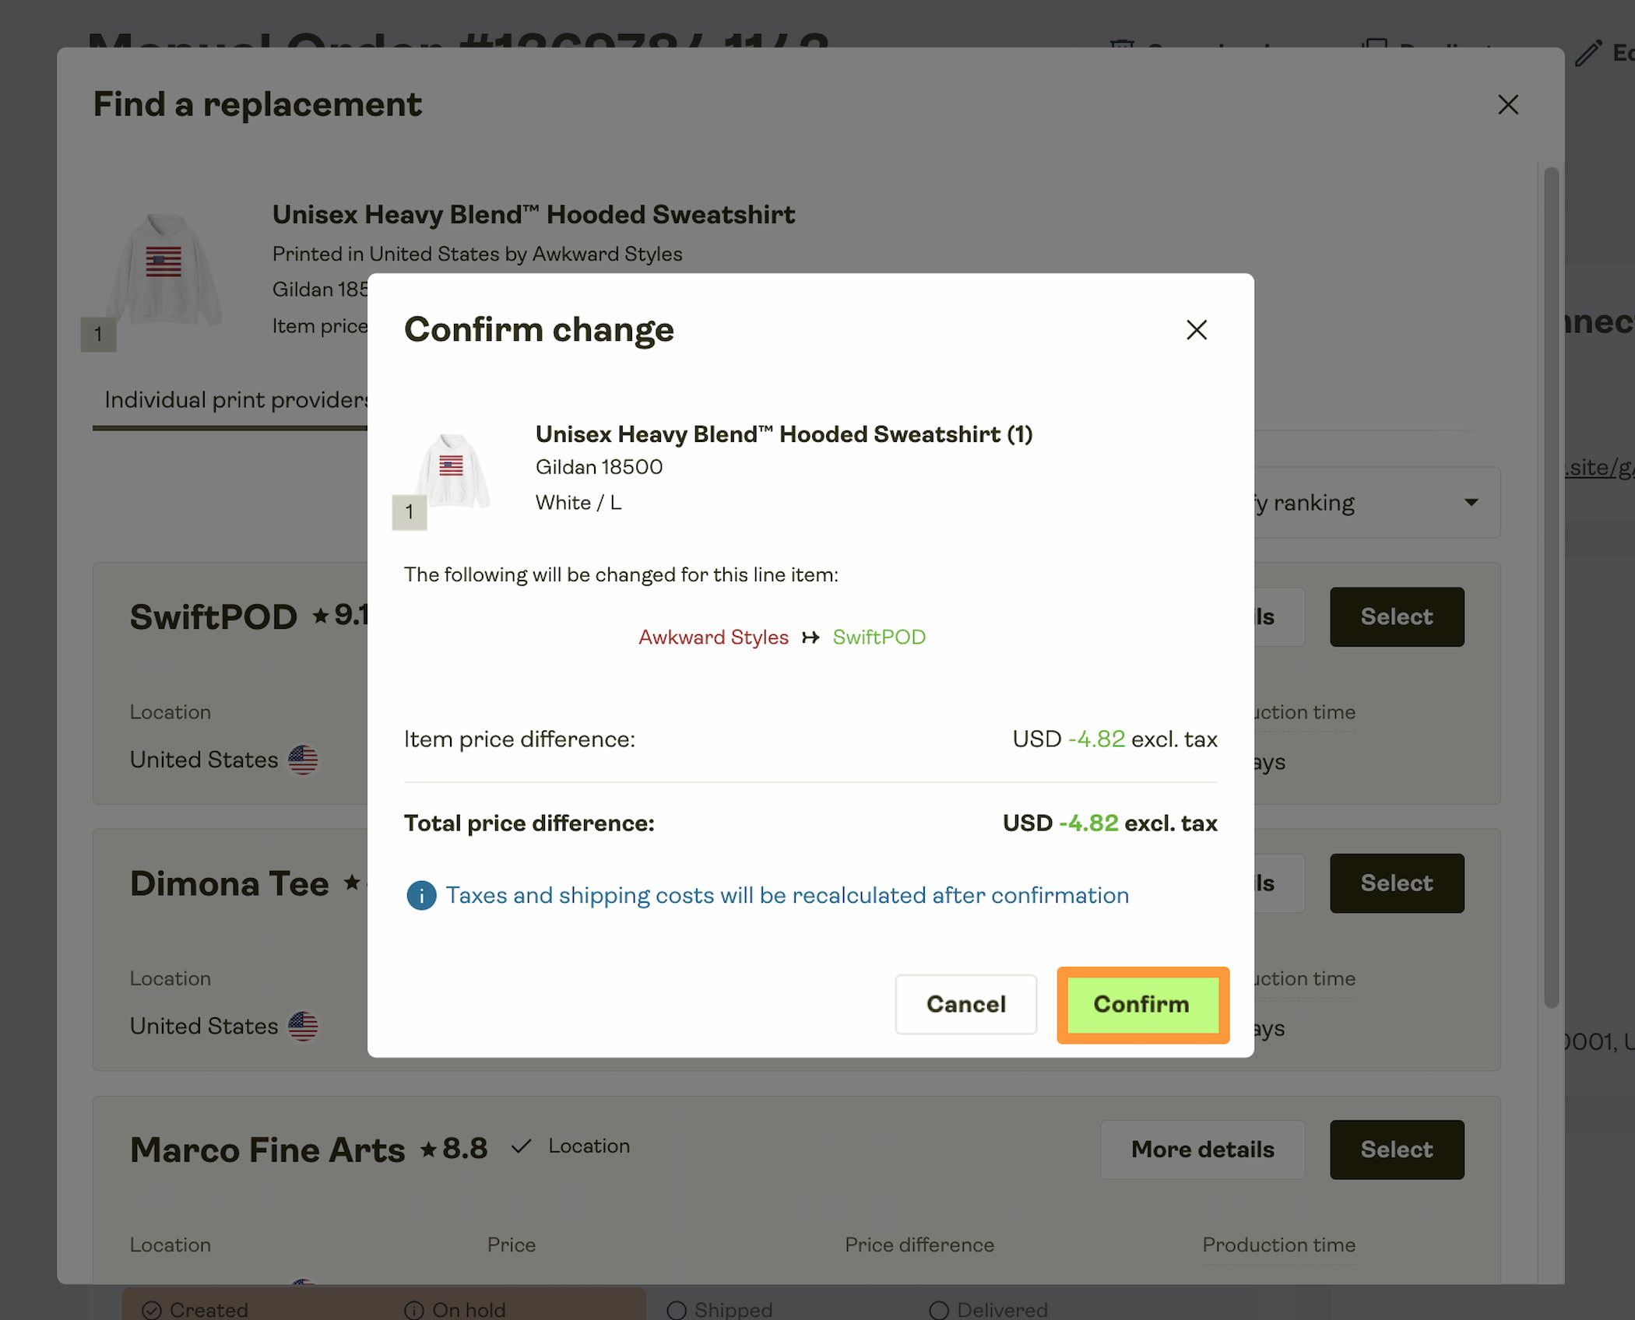Click the Location checkmark next to Marco Fine Arts
Screen dimensions: 1635x1320
pyautogui.click(x=521, y=1146)
